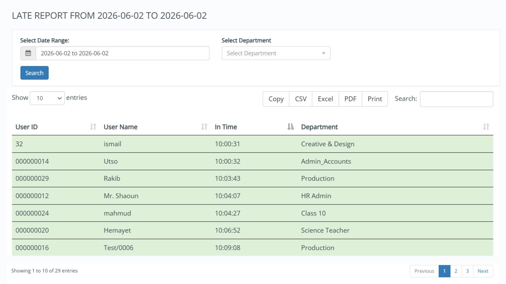The height and width of the screenshot is (284, 506).
Task: Sort by User Name column arrows
Action: 204,127
